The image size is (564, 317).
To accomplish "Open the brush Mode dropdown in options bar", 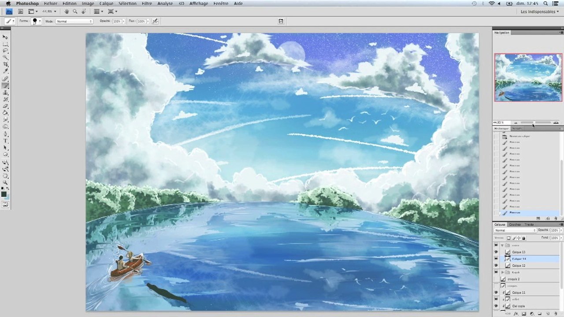I will [x=74, y=21].
